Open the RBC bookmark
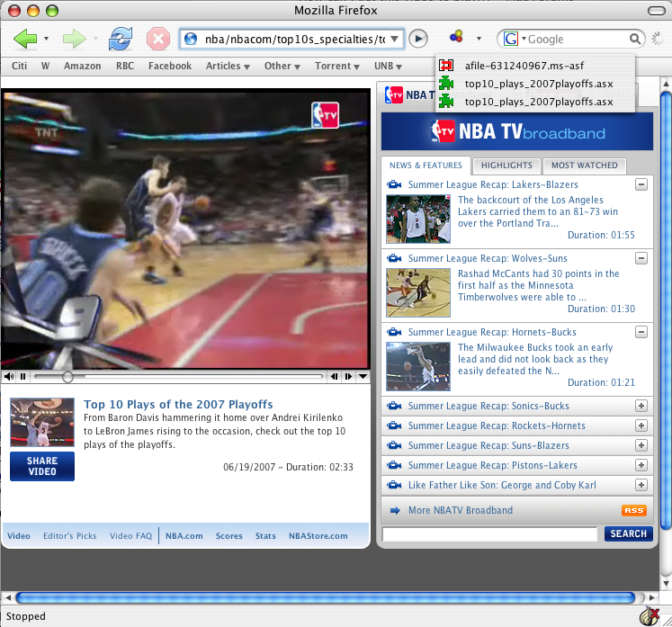Screen dimensions: 672x627 (125, 66)
